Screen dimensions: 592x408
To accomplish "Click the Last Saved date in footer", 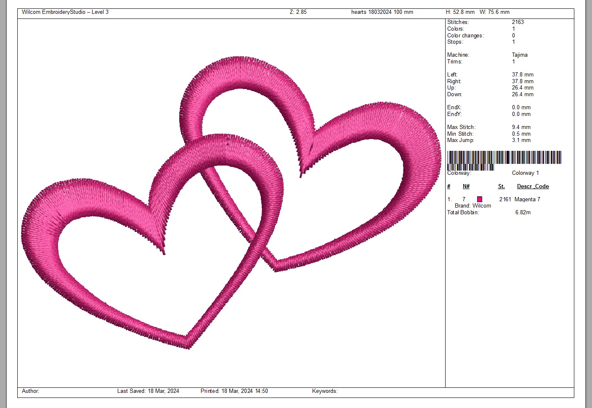I will tap(148, 391).
